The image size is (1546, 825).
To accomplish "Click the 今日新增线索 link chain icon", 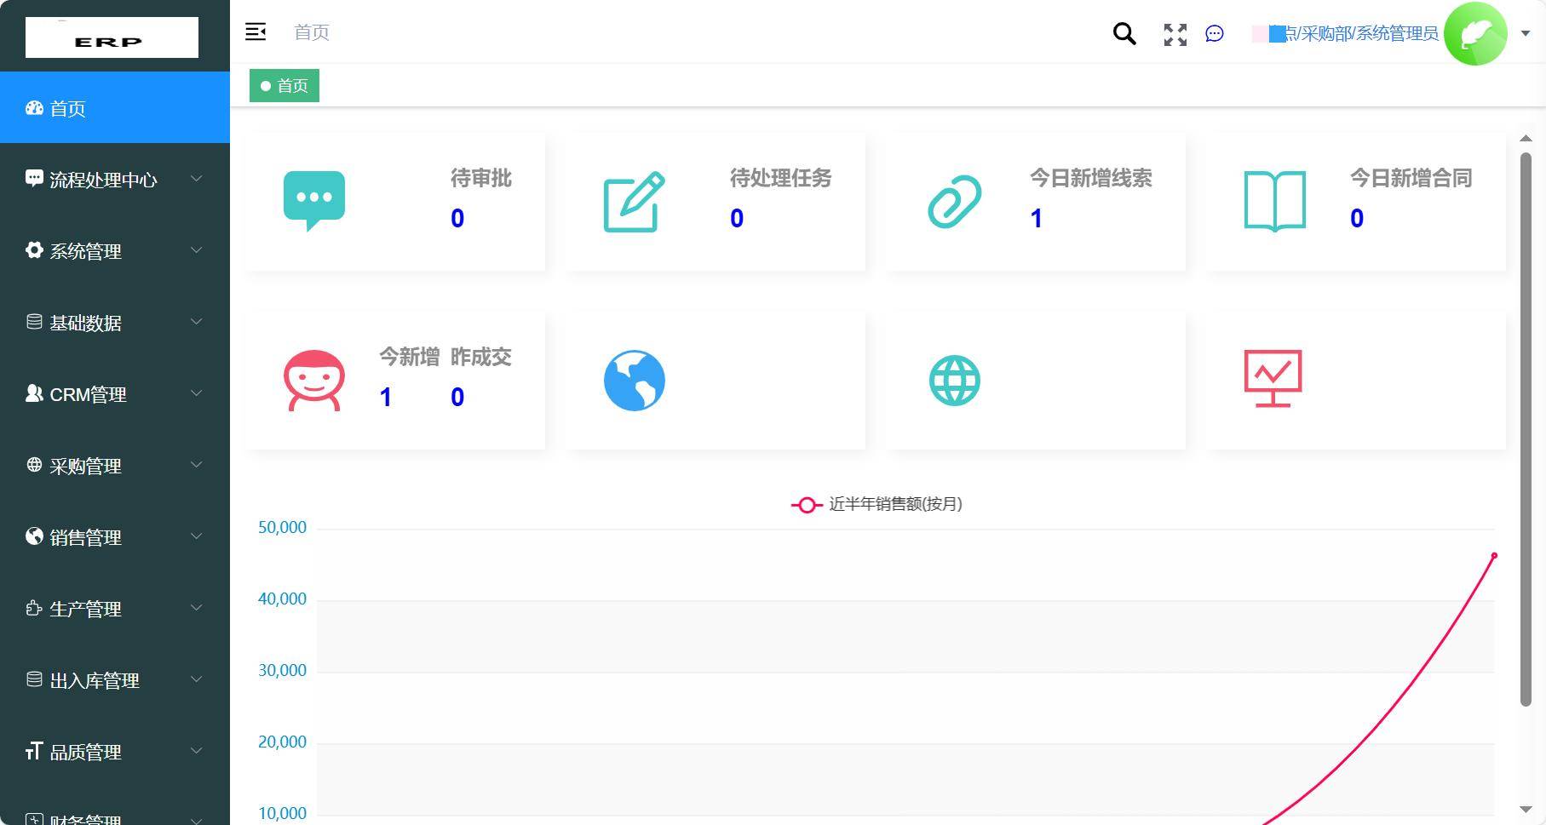I will tap(955, 202).
